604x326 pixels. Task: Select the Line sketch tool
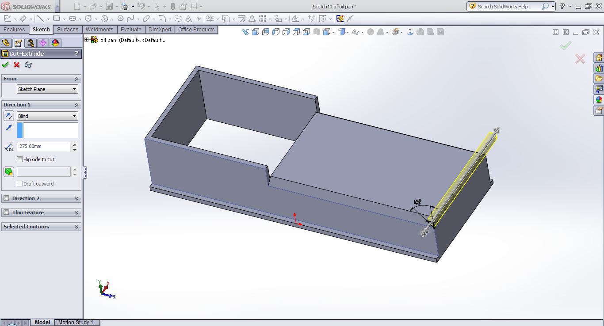(x=40, y=19)
